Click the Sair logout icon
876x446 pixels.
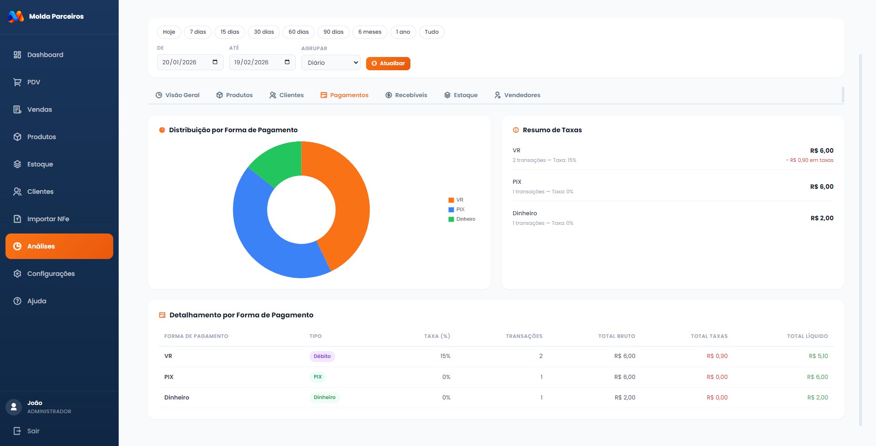click(17, 431)
